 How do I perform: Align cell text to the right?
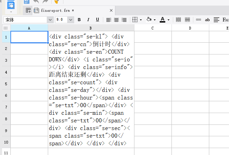[124, 20]
